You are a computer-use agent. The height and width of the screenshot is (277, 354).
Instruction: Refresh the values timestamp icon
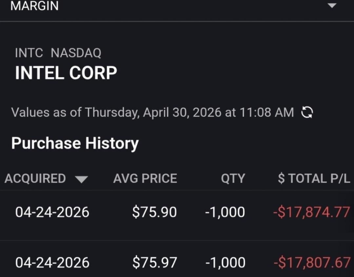pyautogui.click(x=307, y=113)
